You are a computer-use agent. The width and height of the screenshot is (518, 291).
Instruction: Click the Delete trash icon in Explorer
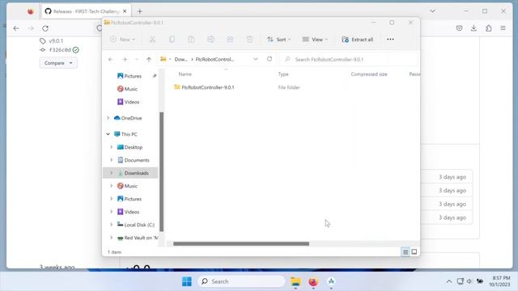point(249,40)
